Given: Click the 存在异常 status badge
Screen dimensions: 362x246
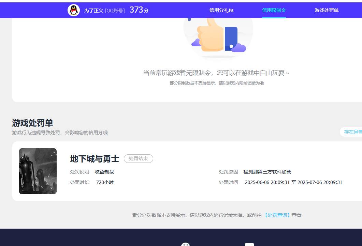Looking at the screenshot, I should click(353, 132).
